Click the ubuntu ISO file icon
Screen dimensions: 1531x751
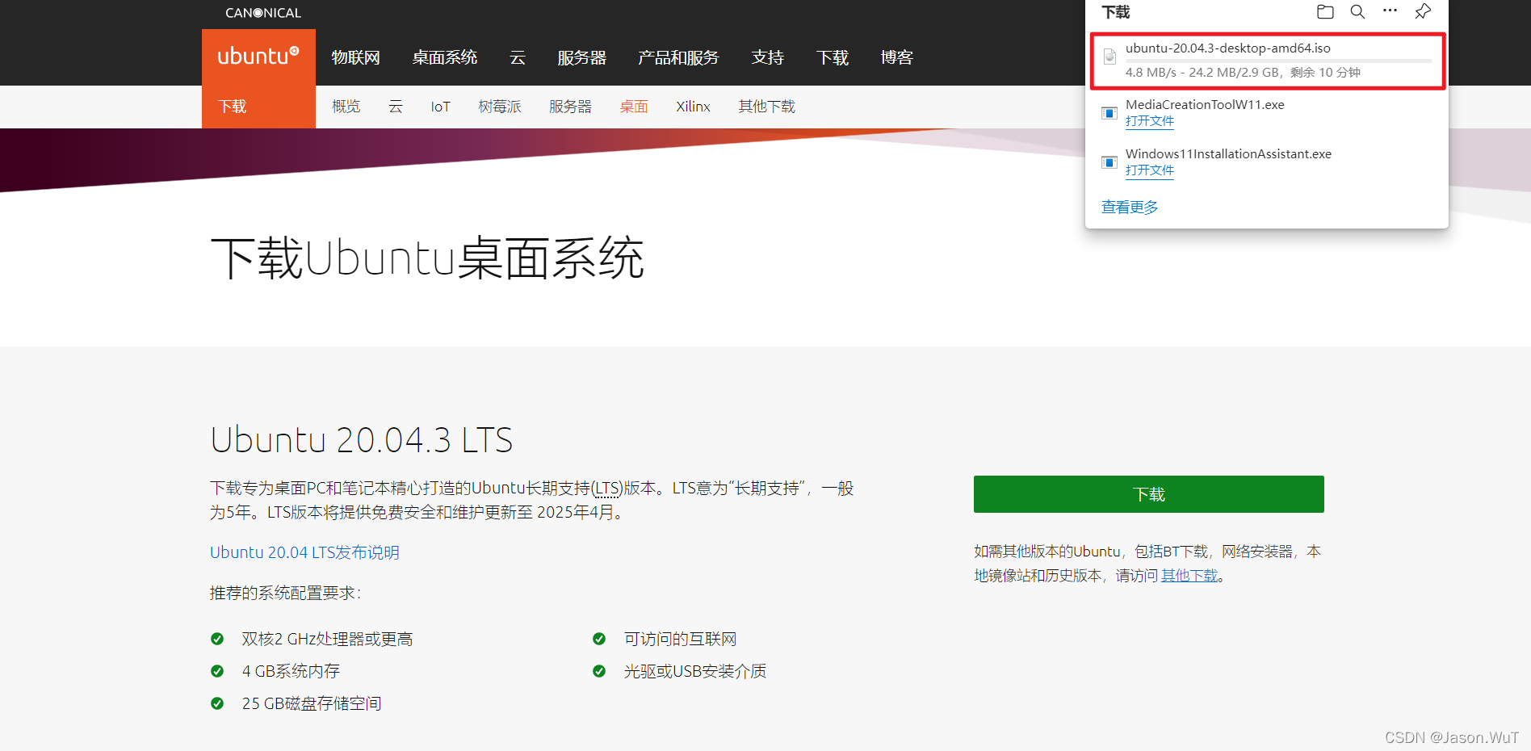point(1110,56)
